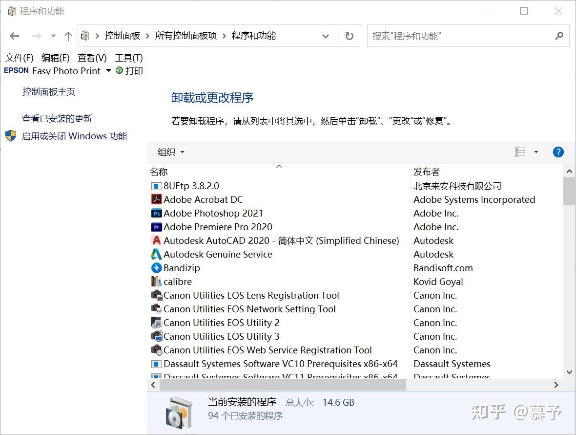Click 所有控制面板项 in the breadcrumb
The width and height of the screenshot is (576, 435).
(x=186, y=36)
